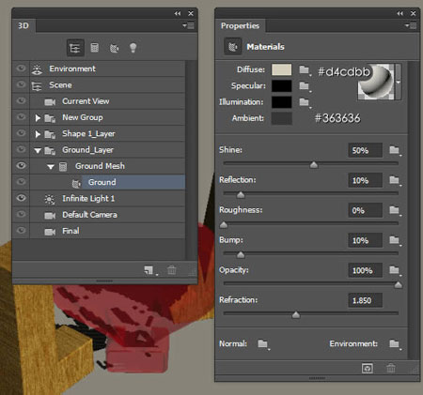This screenshot has width=423, height=395.
Task: Toggle visibility of Infinite Light 1
Action: [x=21, y=198]
